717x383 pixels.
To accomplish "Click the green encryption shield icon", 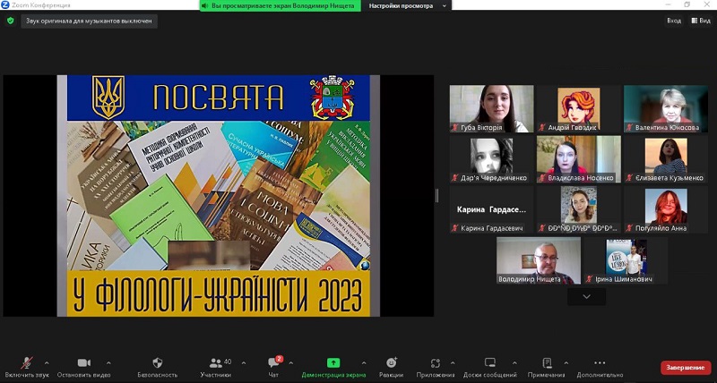I will [x=10, y=21].
